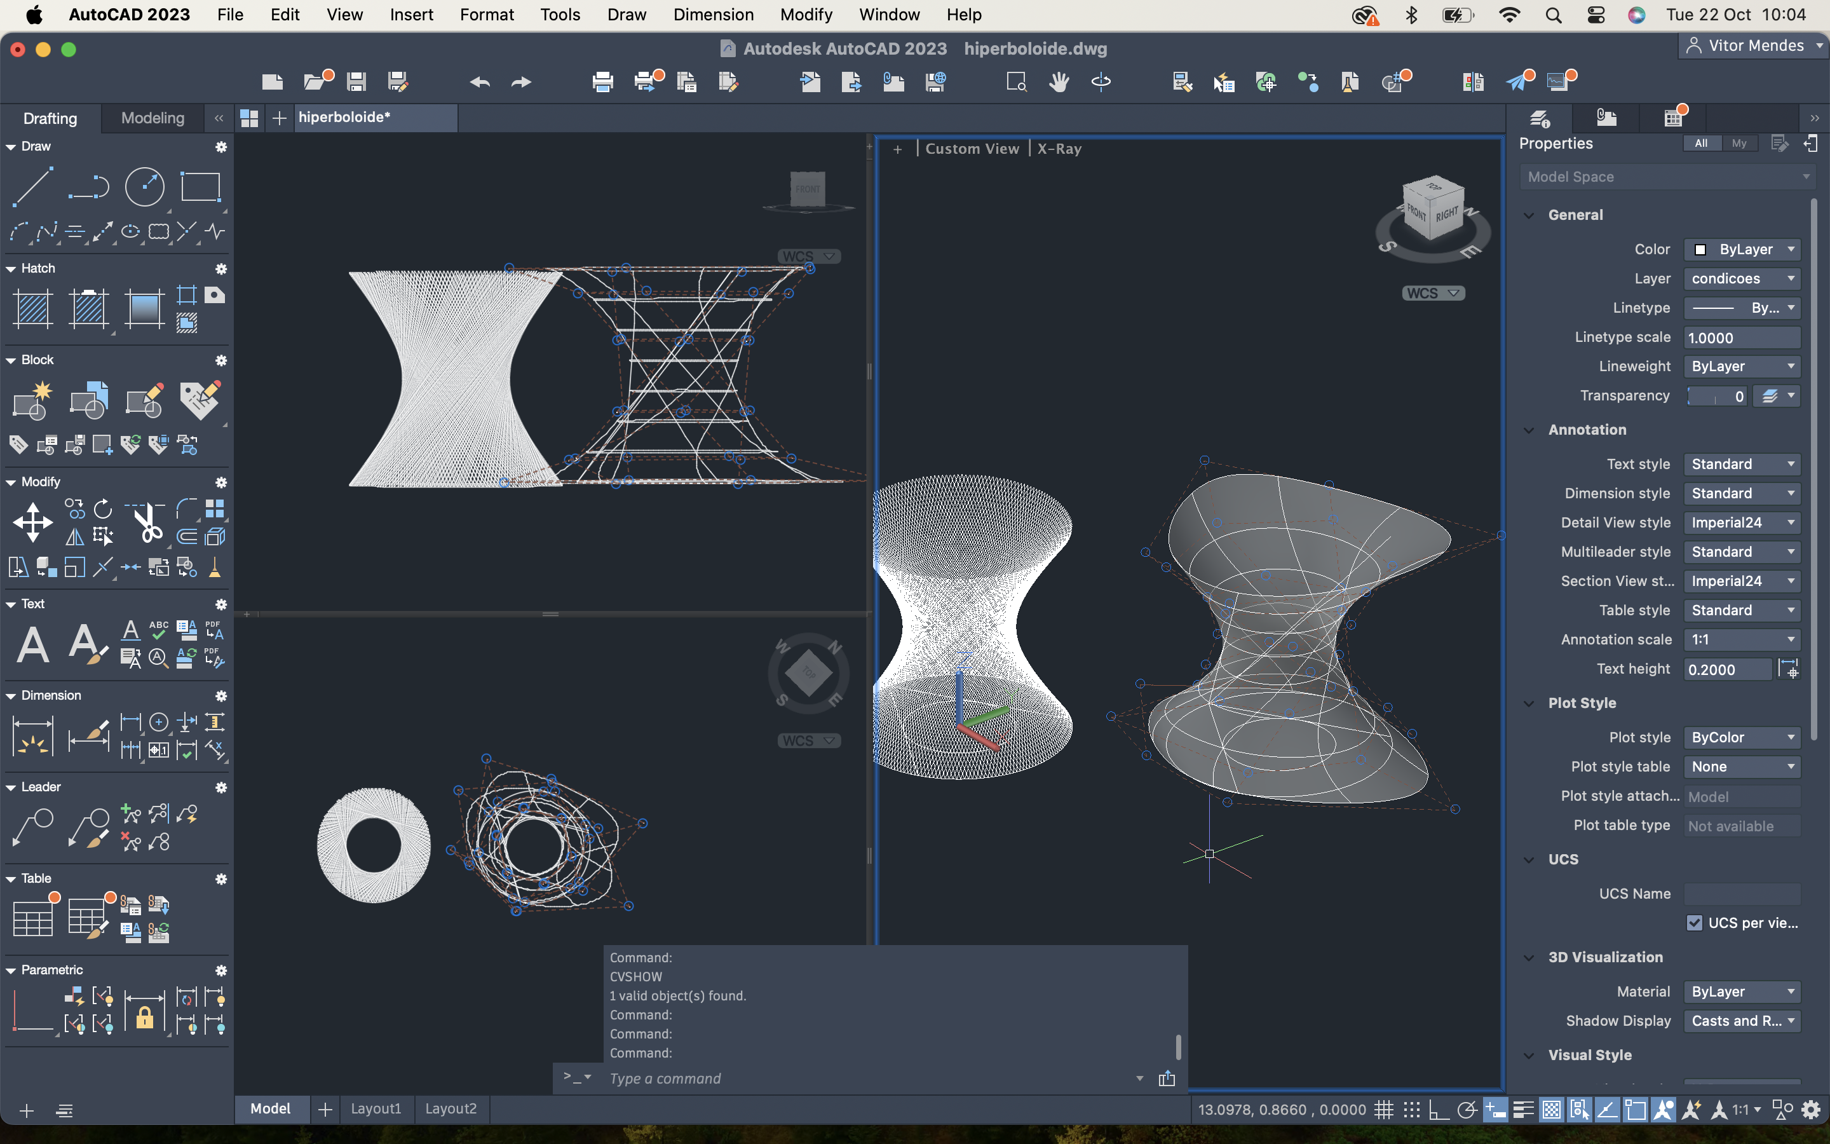Select the Multiline Text tool

tap(33, 644)
